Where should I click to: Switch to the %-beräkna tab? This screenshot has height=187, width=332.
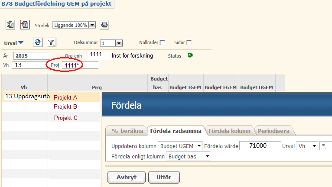click(127, 131)
